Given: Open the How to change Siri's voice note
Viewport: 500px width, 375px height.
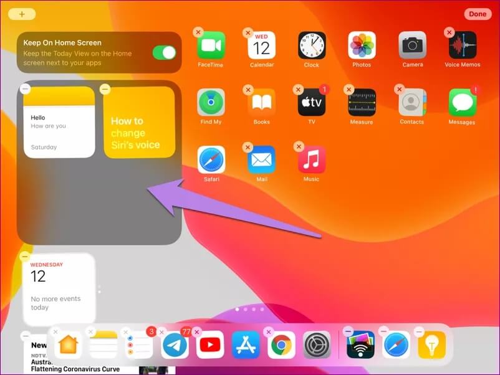Looking at the screenshot, I should [x=139, y=122].
